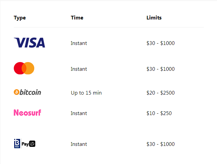
Task: Click the $20 - $2500 Bitcoin limit
Action: [161, 93]
